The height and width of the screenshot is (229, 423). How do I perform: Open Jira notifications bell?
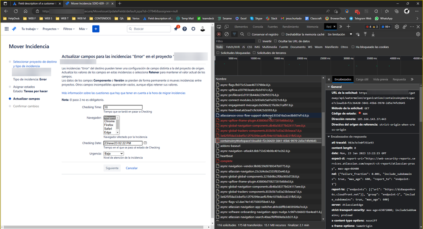(x=176, y=29)
